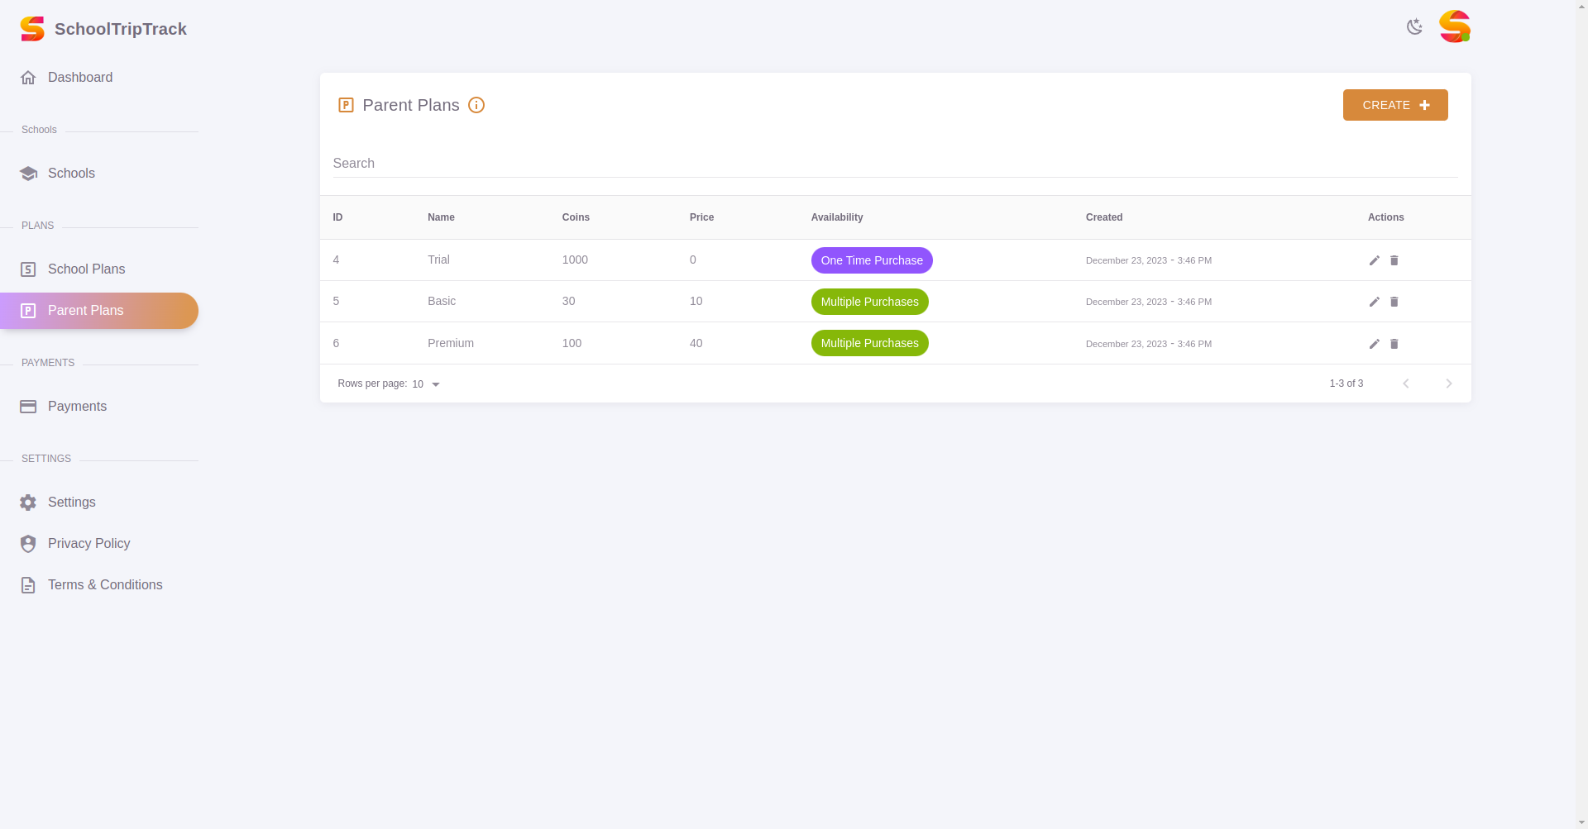This screenshot has height=829, width=1588.
Task: Click the Search input field
Action: [x=893, y=164]
